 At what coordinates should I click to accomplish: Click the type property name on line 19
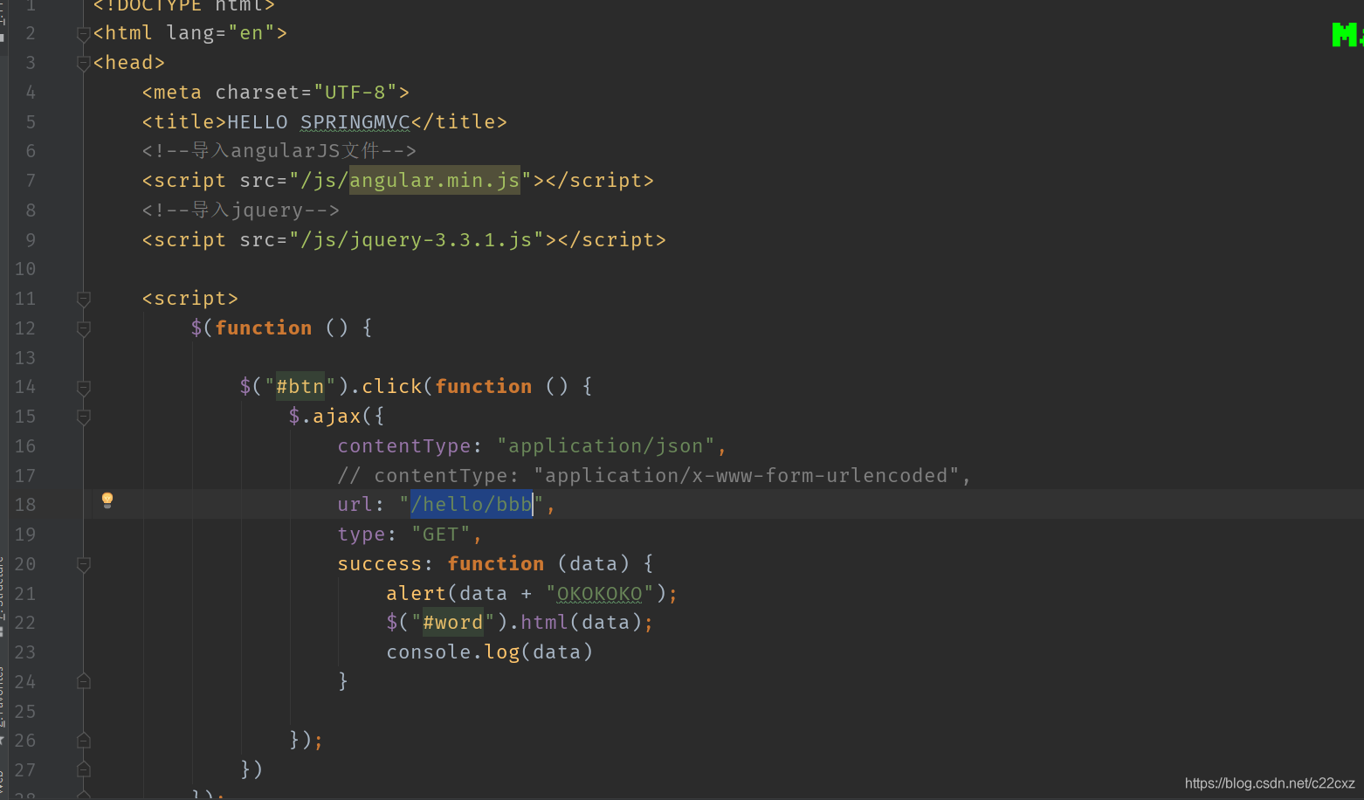pos(362,534)
